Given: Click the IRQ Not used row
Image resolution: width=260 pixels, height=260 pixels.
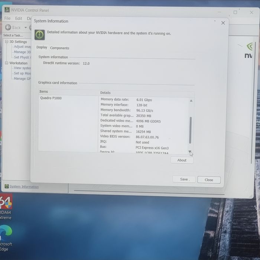Looking at the screenshot, I should coord(124,142).
